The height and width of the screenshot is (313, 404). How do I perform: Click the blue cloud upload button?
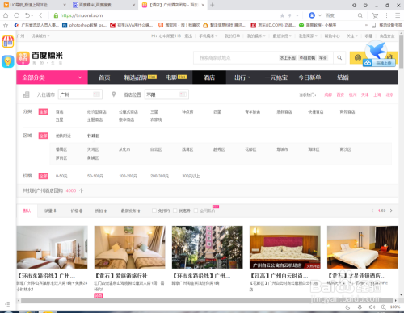coord(379,63)
